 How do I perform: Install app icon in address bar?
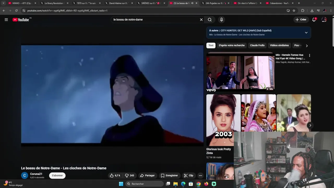pos(288,10)
